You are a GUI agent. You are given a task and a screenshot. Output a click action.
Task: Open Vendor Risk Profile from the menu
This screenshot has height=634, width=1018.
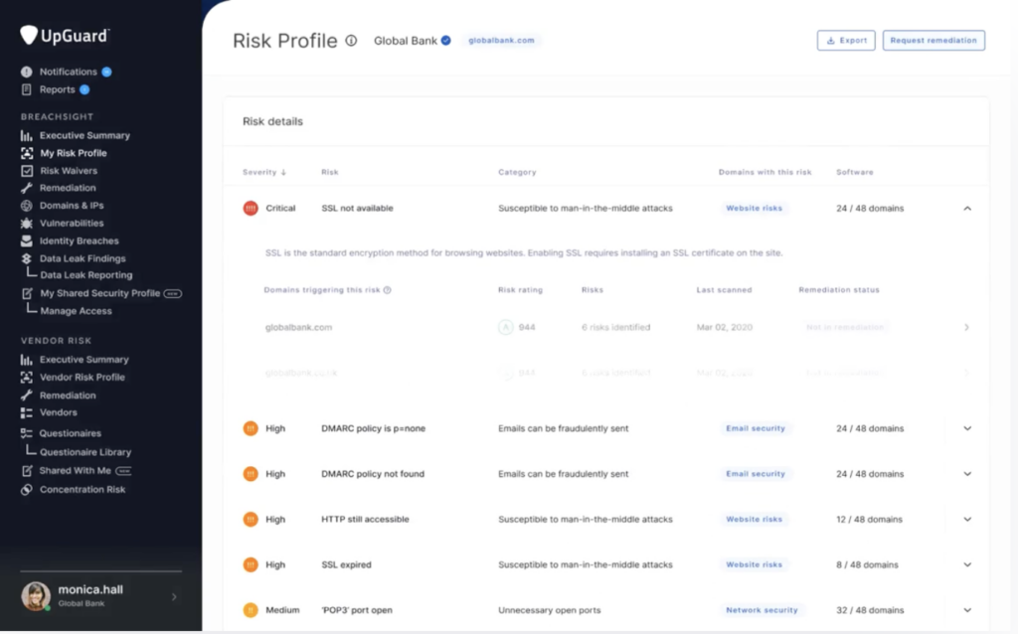[x=24, y=377]
